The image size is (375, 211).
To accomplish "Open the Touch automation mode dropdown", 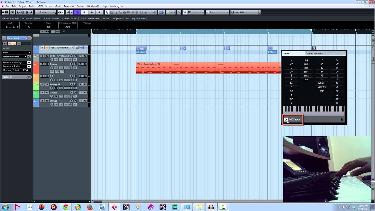I will click(x=45, y=12).
